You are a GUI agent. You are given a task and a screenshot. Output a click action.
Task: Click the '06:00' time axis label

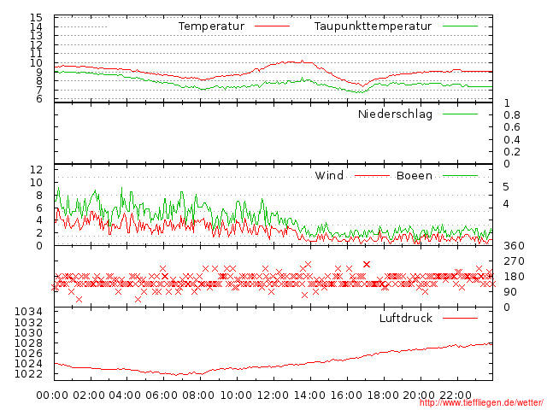click(162, 395)
